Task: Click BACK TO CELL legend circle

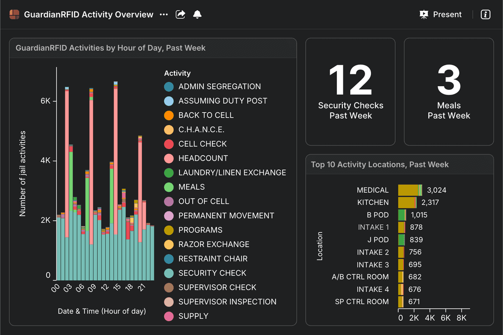Action: [169, 116]
